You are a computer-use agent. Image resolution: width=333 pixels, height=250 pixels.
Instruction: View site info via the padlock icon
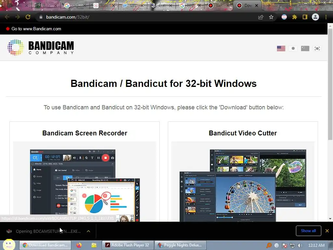pos(41,17)
